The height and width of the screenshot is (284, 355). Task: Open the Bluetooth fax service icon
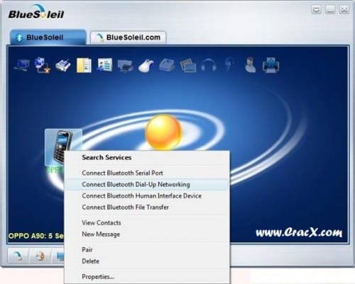pos(63,65)
